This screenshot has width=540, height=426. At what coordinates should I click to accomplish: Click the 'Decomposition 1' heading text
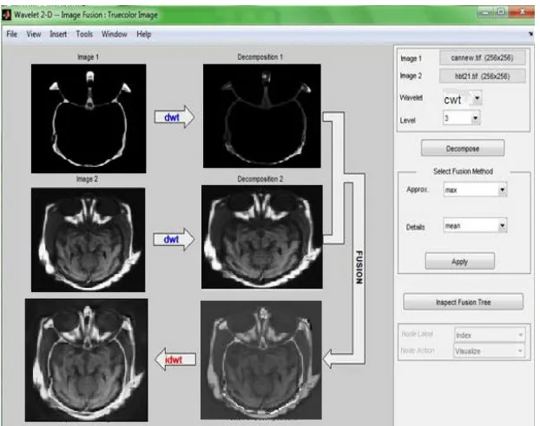coord(260,57)
